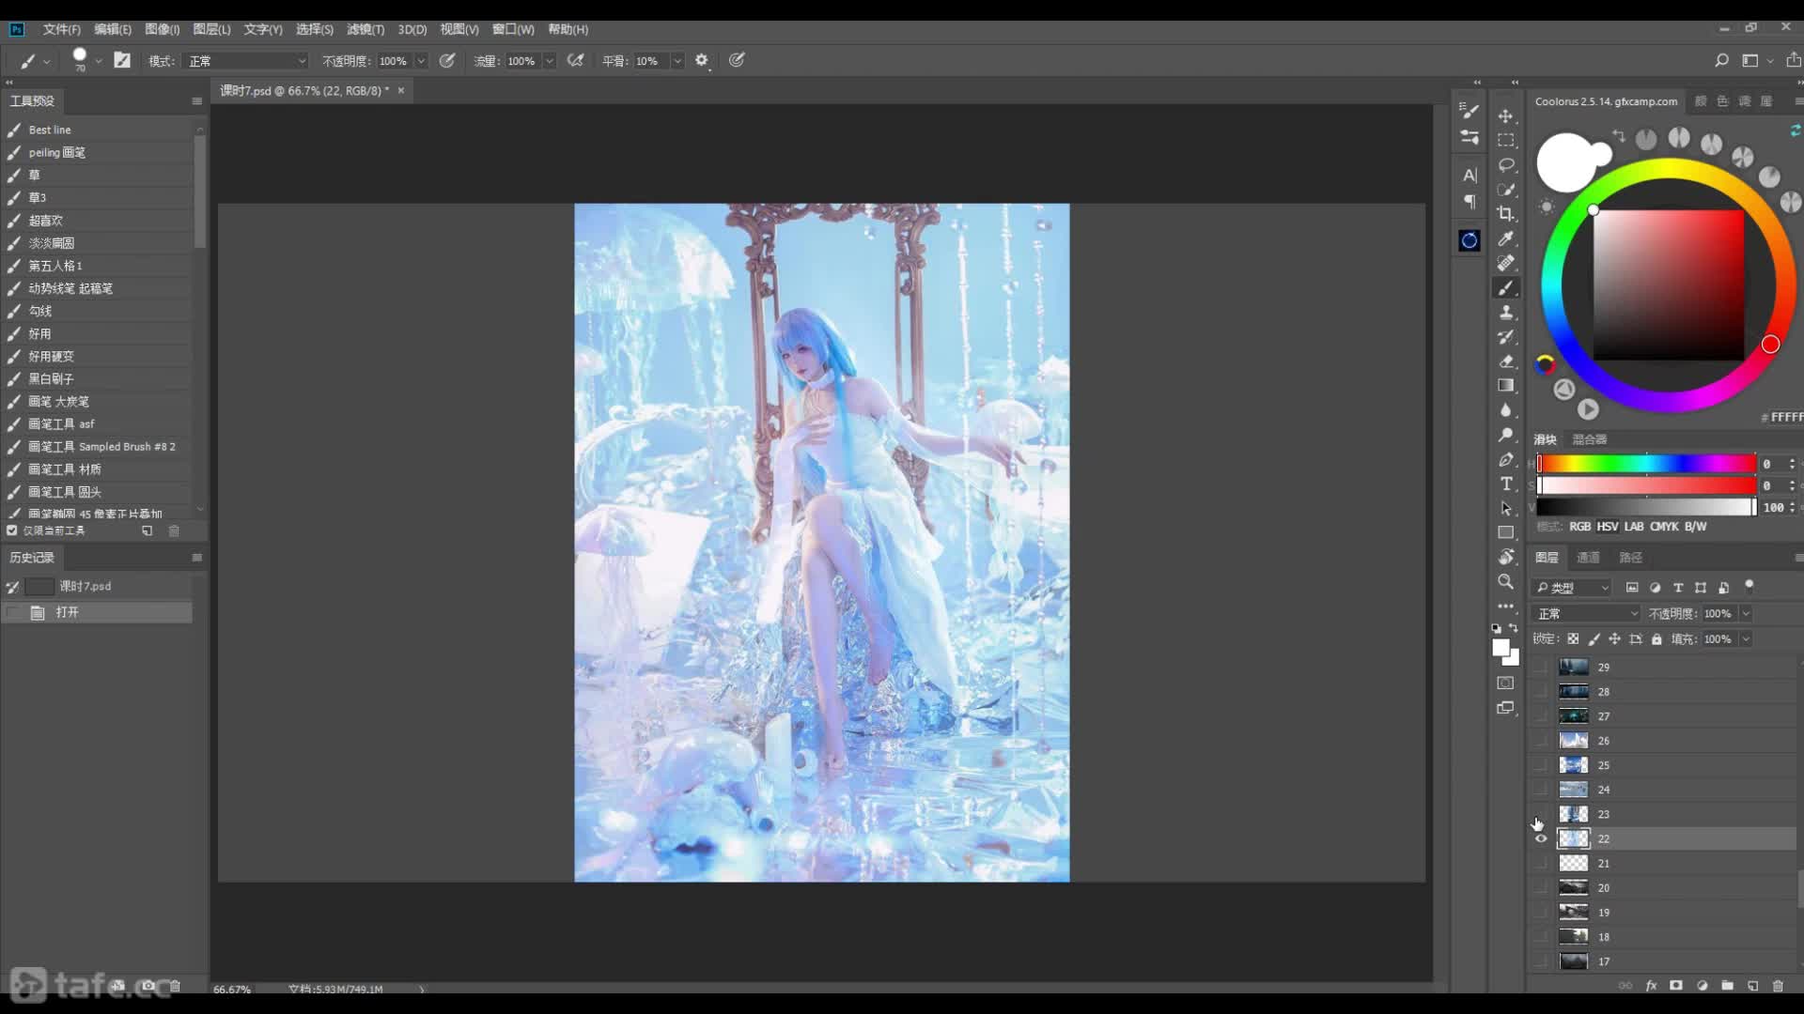Image resolution: width=1804 pixels, height=1014 pixels.
Task: Open the 文件(F) menu
Action: coord(62,29)
